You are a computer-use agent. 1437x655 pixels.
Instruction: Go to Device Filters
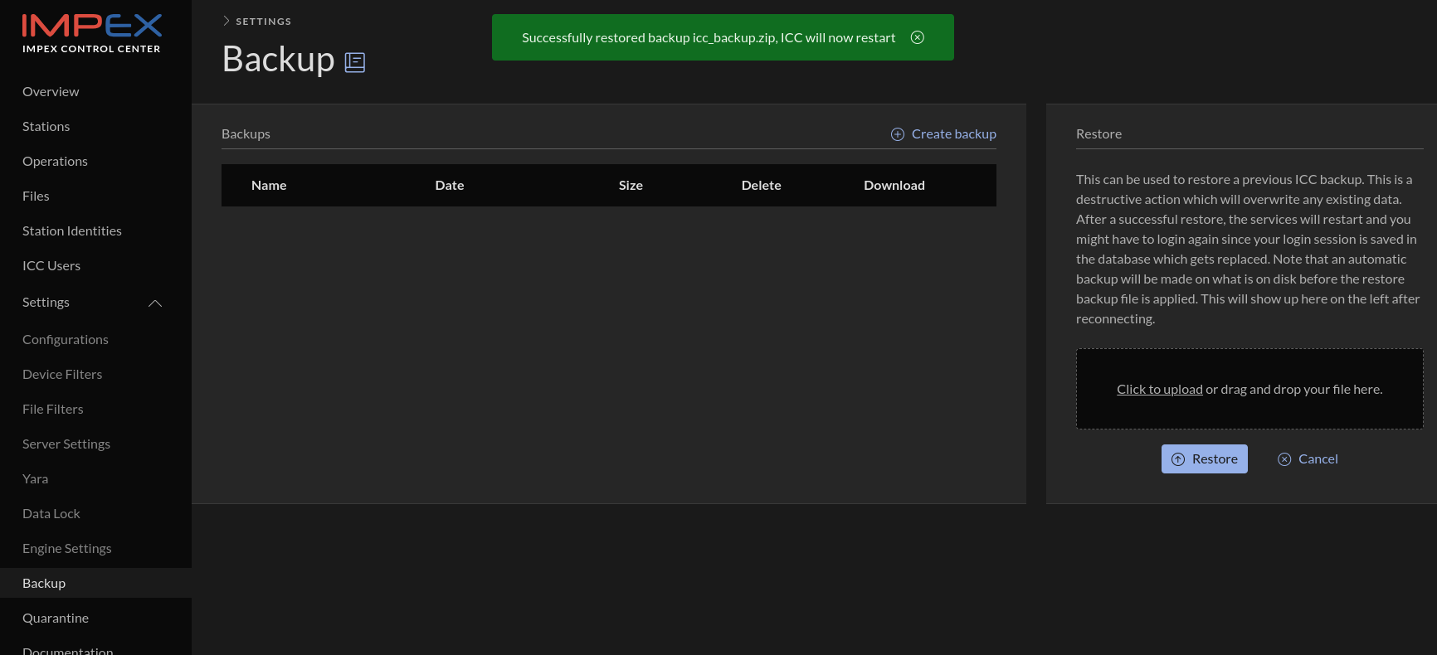pos(62,374)
